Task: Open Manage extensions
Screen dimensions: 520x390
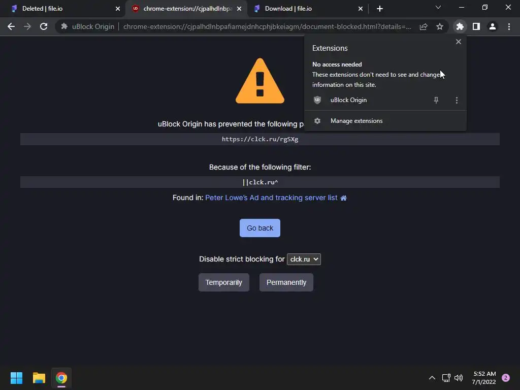Action: 385,121
